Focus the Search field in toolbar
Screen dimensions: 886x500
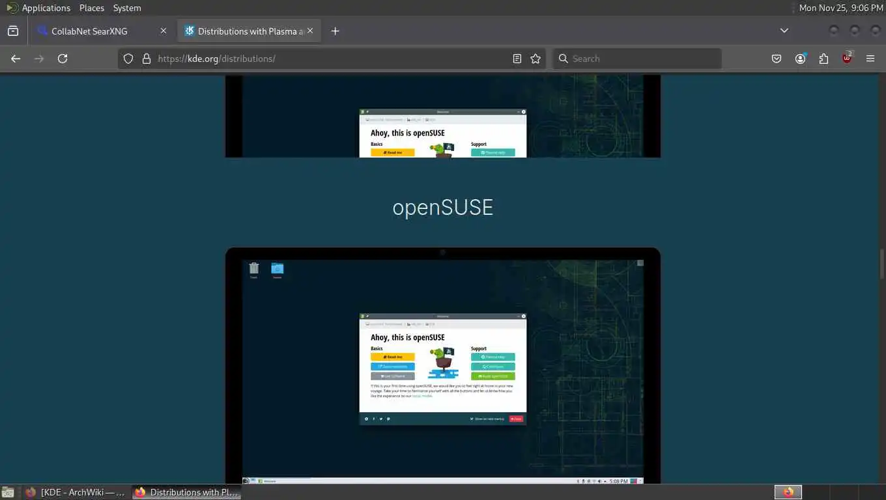click(637, 59)
